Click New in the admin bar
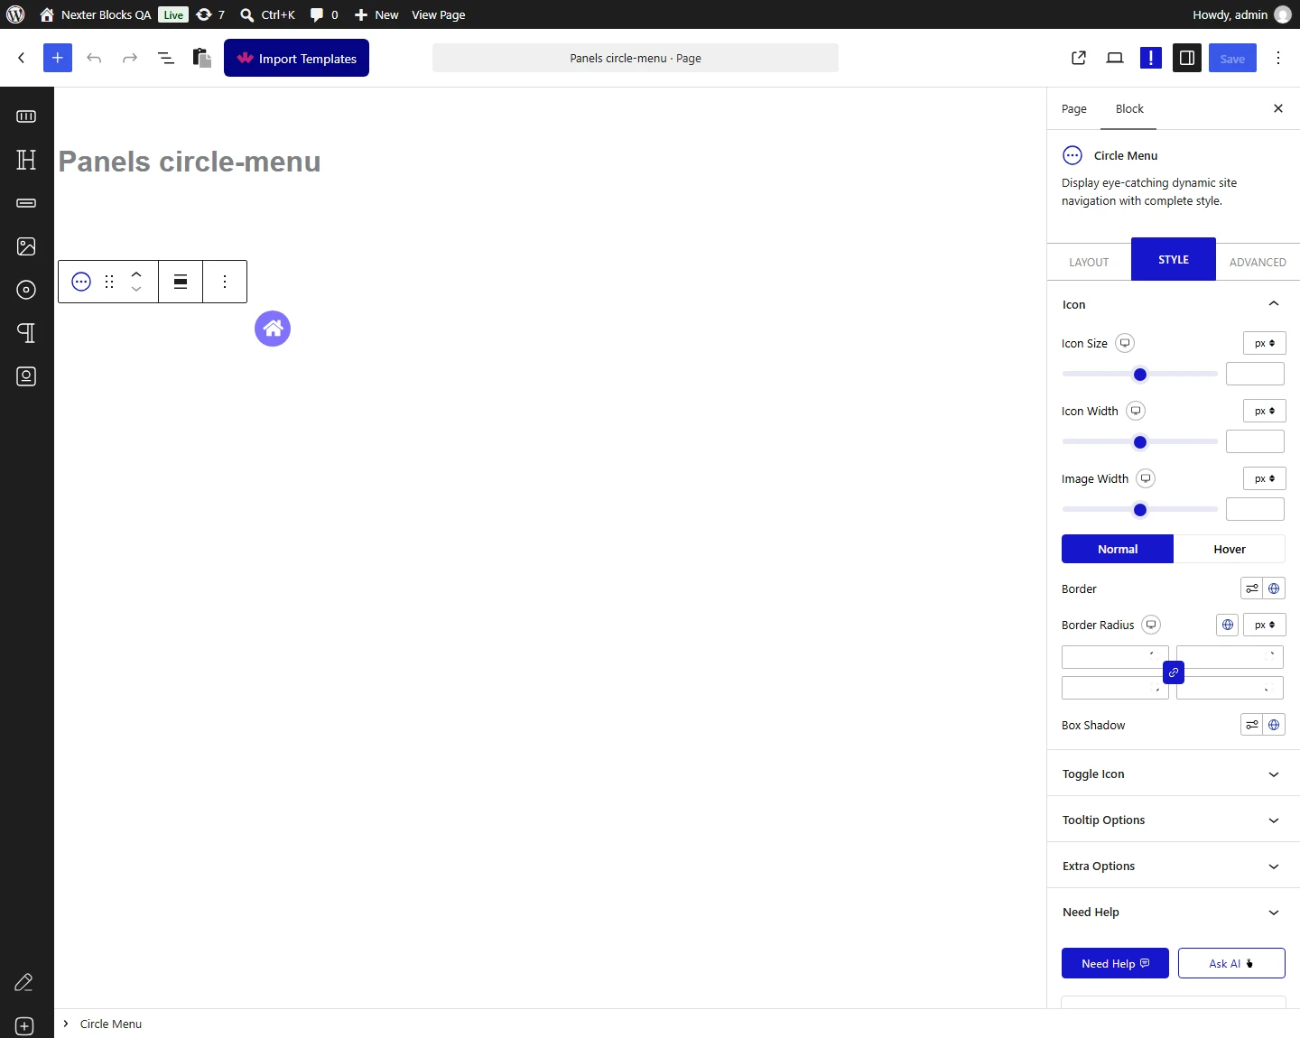 tap(376, 14)
